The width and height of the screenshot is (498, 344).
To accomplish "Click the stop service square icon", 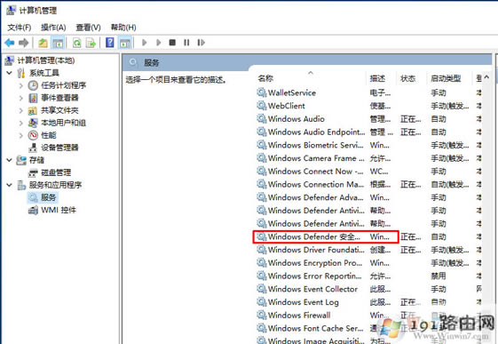I will 172,43.
